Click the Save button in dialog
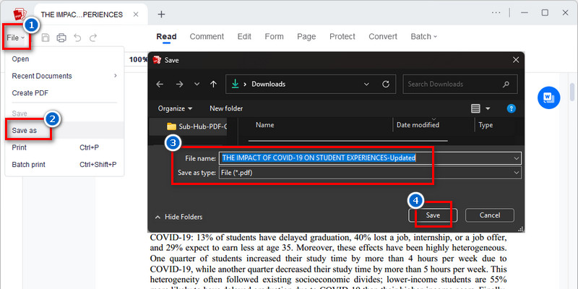This screenshot has height=289, width=578. point(433,215)
